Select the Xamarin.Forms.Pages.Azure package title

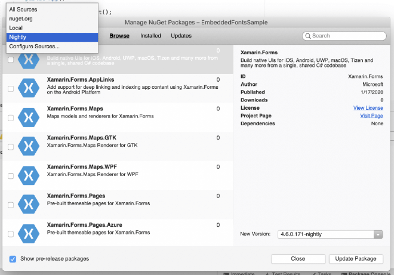pyautogui.click(x=84, y=225)
